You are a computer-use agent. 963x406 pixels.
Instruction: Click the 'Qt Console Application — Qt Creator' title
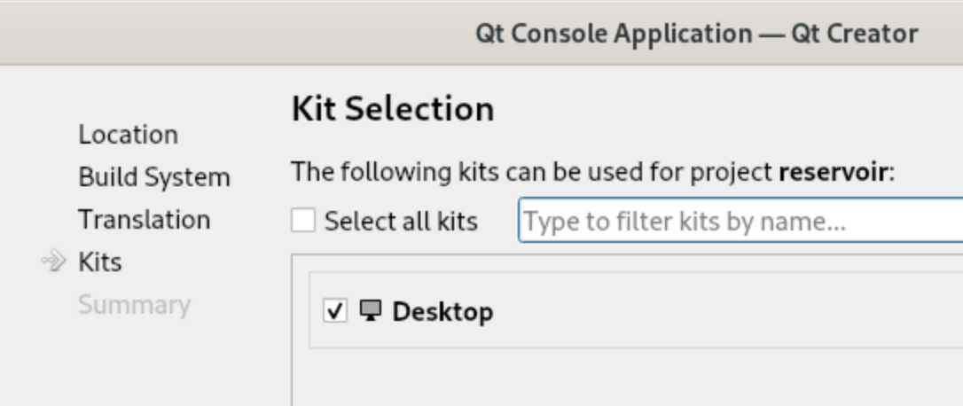pos(696,34)
